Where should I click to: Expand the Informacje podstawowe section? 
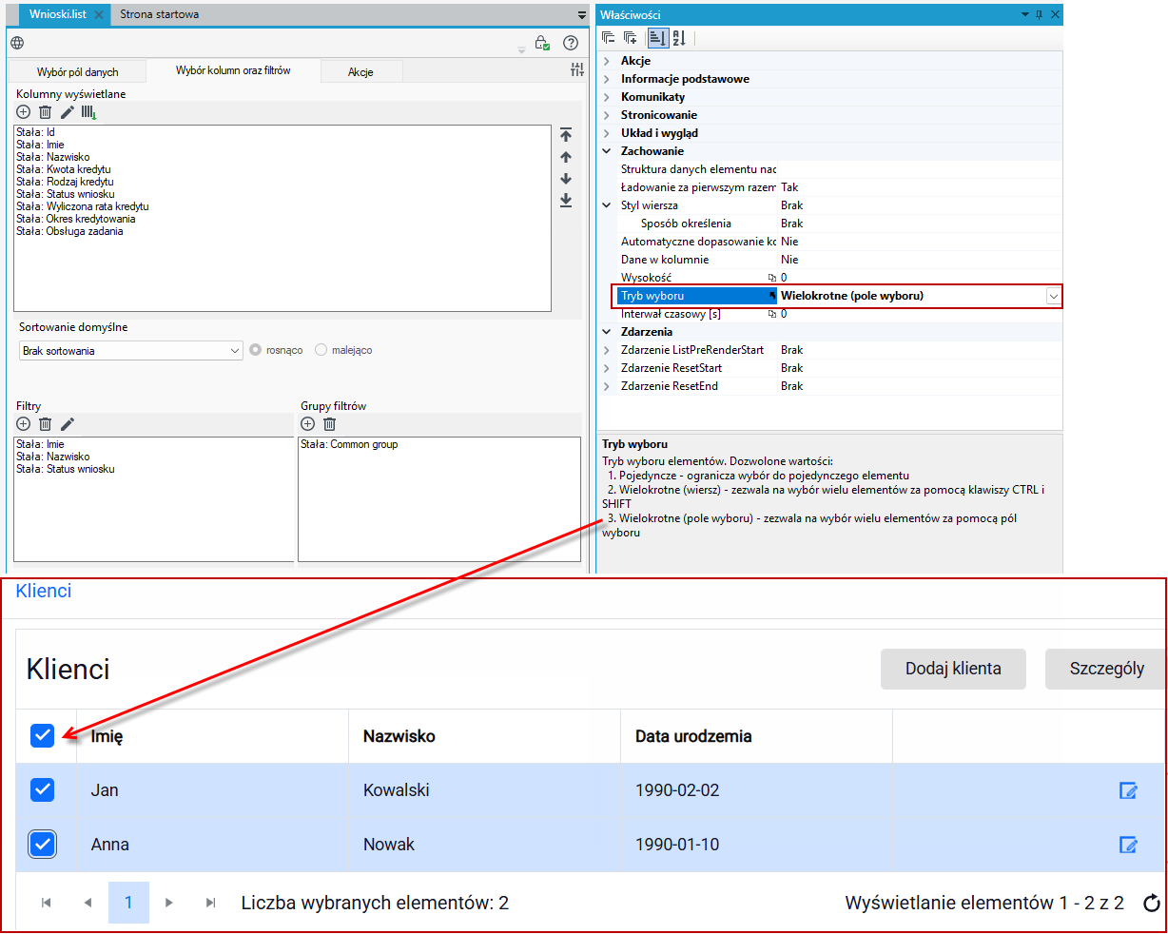(608, 79)
